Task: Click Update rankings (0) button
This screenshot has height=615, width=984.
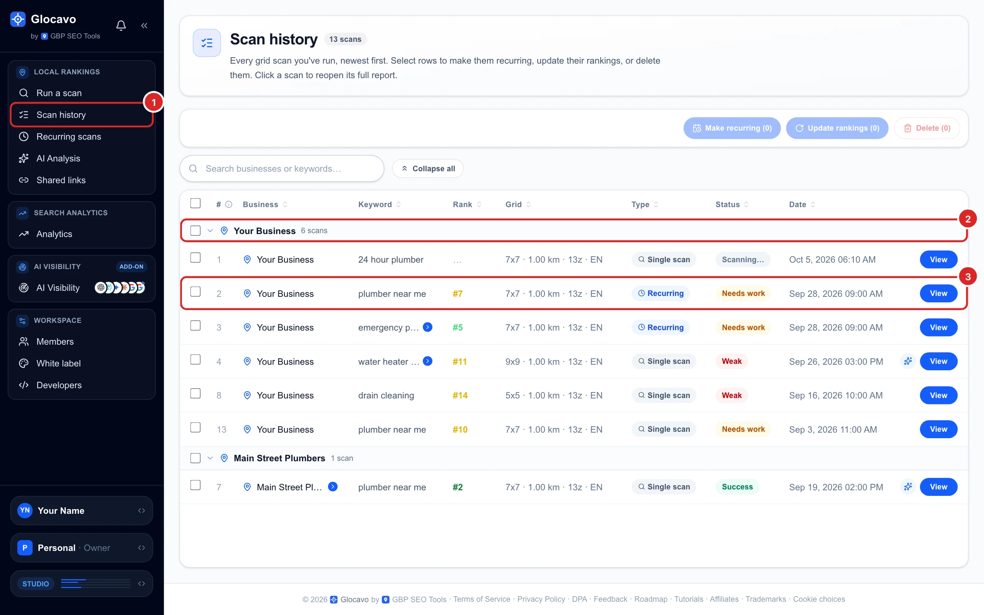Action: point(837,128)
